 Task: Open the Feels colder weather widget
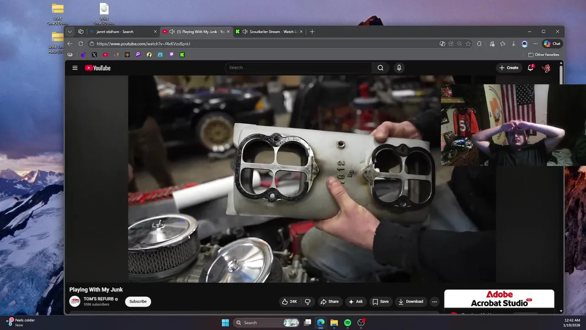(x=21, y=323)
